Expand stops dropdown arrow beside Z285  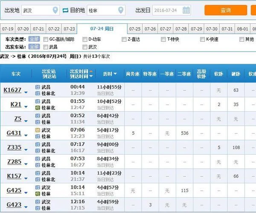[x=26, y=164]
